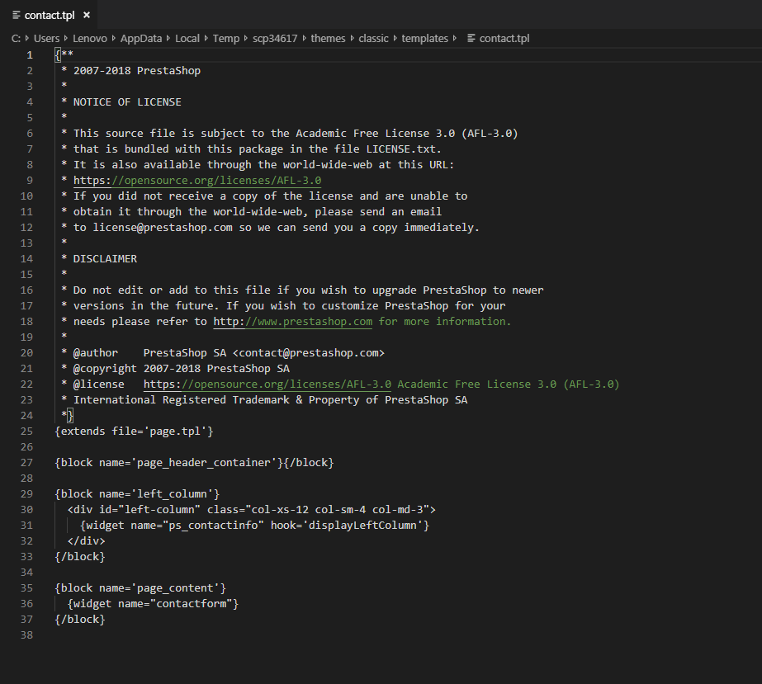This screenshot has height=684, width=762.
Task: Follow the www.prestashop.com link
Action: [292, 322]
